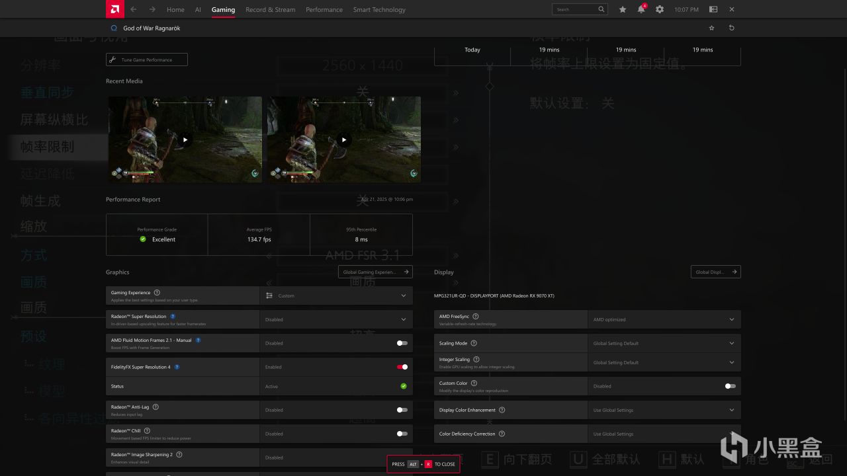Screen dimensions: 847x476
Task: Show help for Integer Scaling
Action: [476, 360]
